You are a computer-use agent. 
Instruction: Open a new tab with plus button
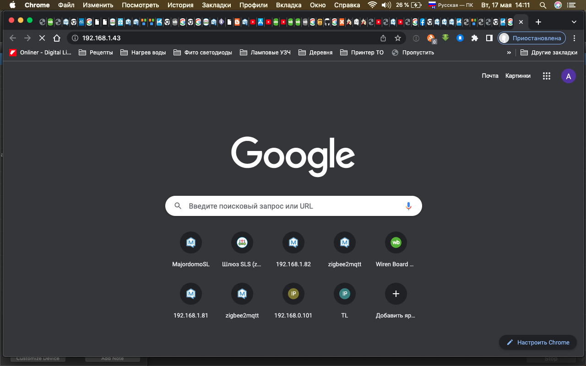(538, 22)
